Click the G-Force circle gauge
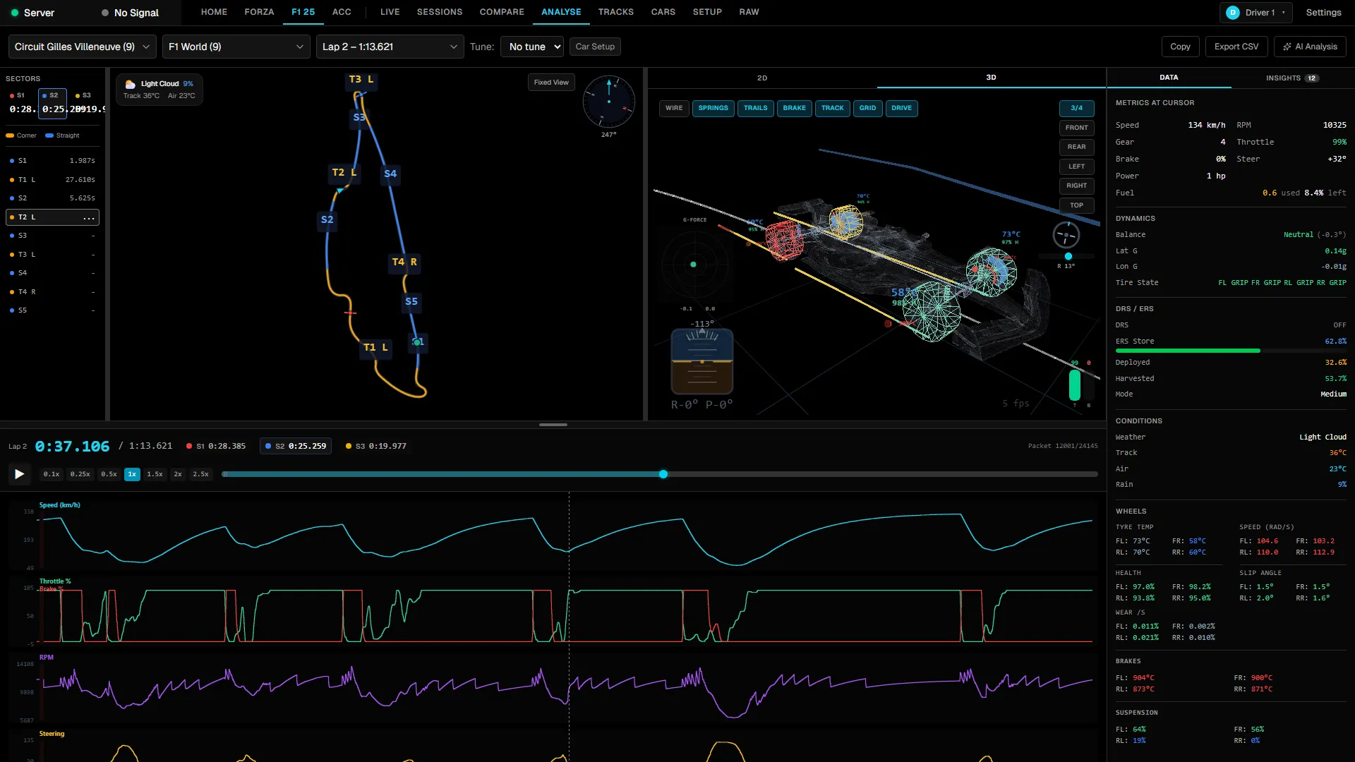Screen dimensions: 1355x762 pyautogui.click(x=694, y=265)
